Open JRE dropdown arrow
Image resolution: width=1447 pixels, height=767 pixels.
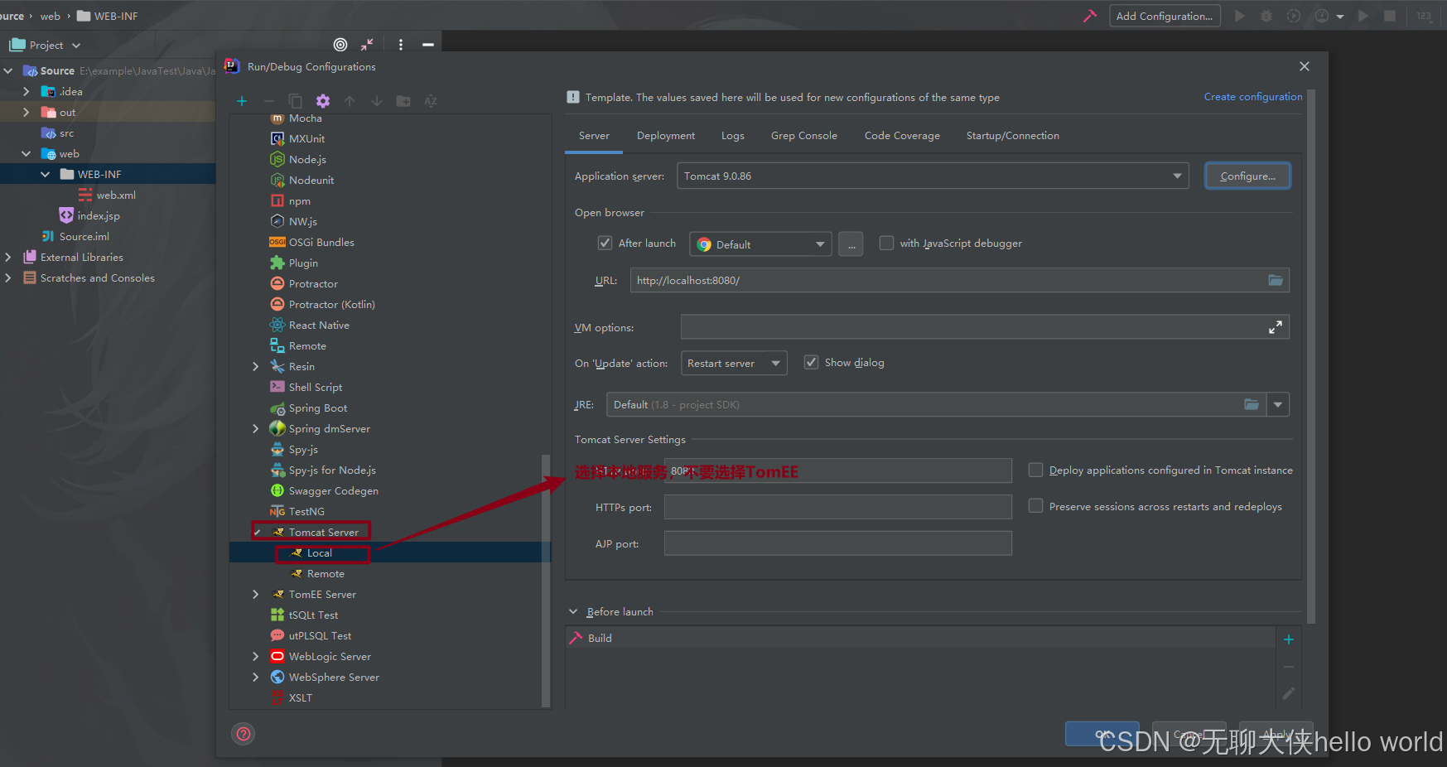pyautogui.click(x=1278, y=405)
